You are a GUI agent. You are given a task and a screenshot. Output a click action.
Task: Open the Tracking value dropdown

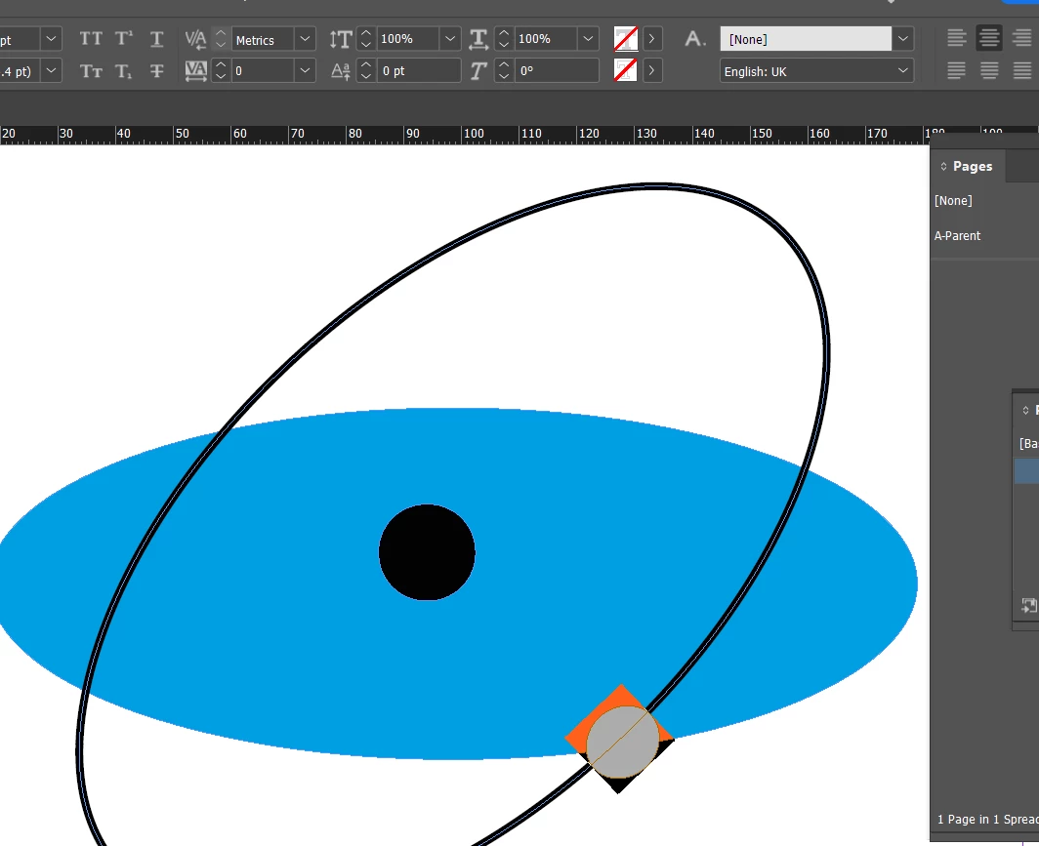click(x=305, y=70)
